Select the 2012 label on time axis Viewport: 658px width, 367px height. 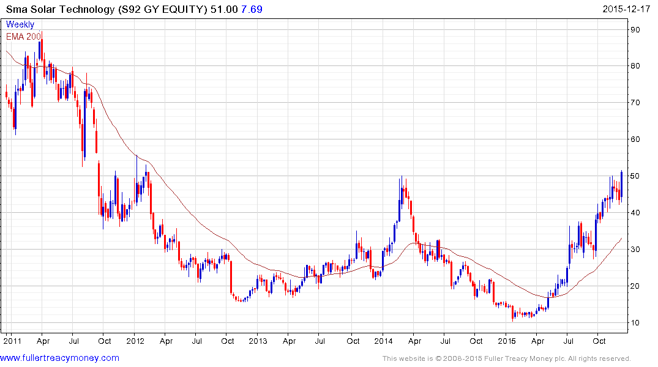tap(135, 341)
